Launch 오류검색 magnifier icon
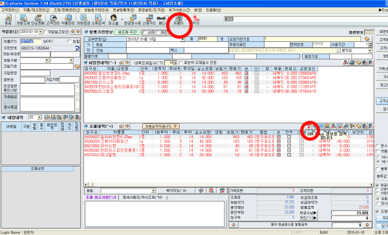388x235 pixels. click(98, 19)
